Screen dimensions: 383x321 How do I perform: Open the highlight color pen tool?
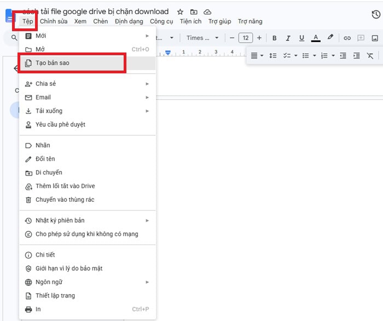(x=330, y=37)
